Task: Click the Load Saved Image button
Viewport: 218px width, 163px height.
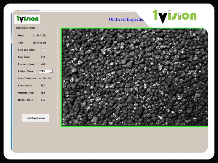Action: (x=36, y=118)
